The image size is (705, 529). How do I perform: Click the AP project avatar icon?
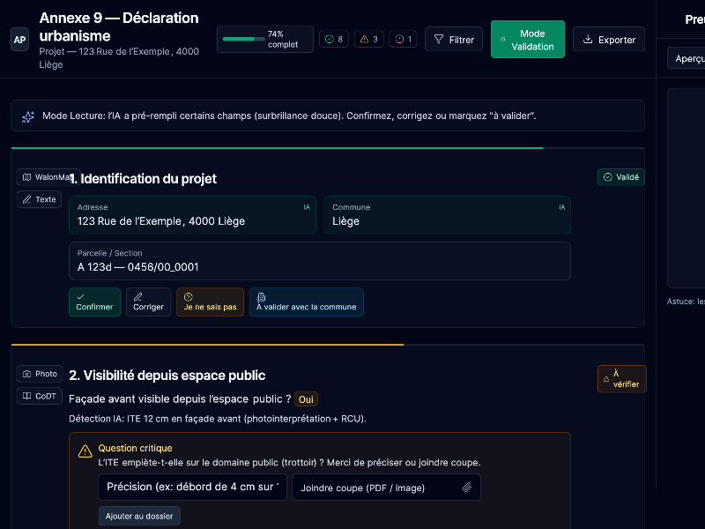pos(19,40)
